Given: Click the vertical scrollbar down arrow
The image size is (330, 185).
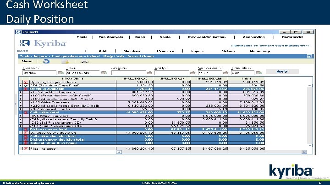Looking at the screenshot, I should point(310,145).
